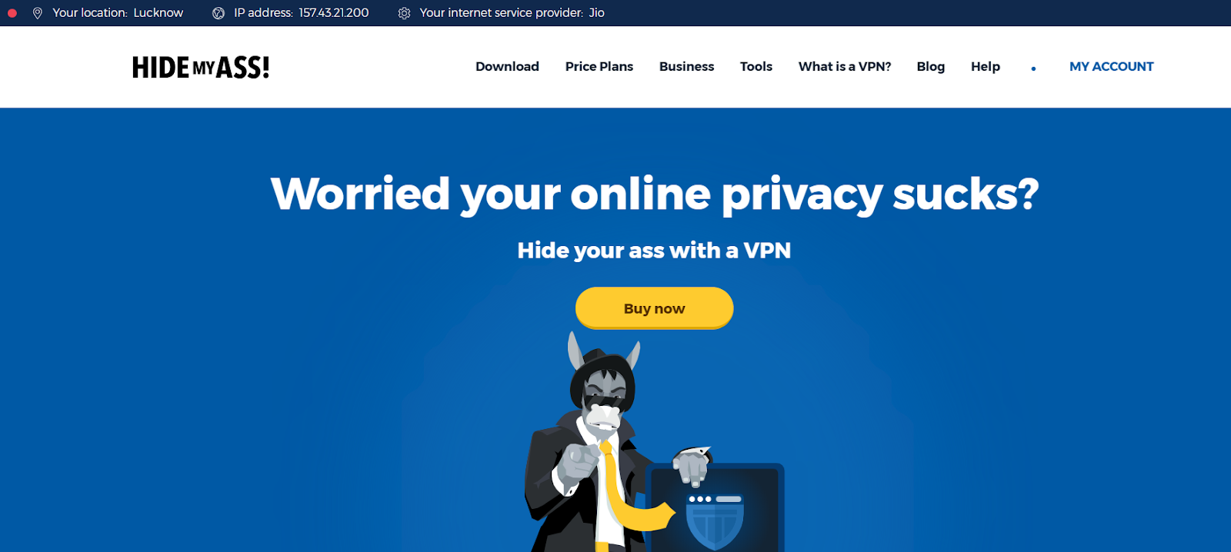Image resolution: width=1231 pixels, height=552 pixels.
Task: Click the HideMyAss logo
Action: click(x=201, y=67)
